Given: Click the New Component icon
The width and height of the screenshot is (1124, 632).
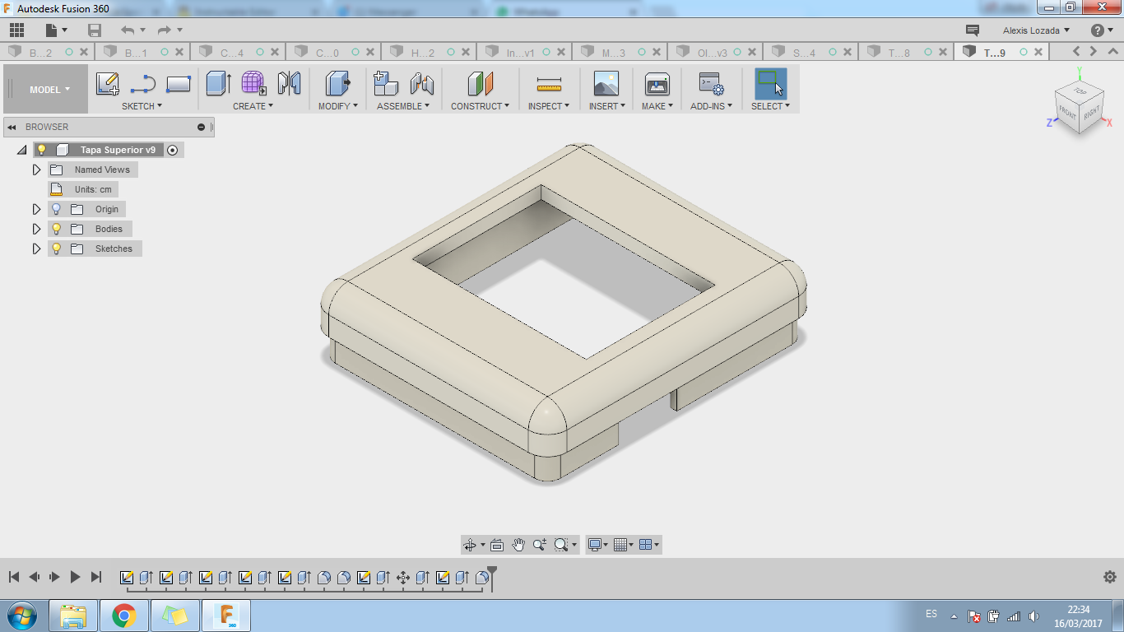Looking at the screenshot, I should click(x=386, y=84).
